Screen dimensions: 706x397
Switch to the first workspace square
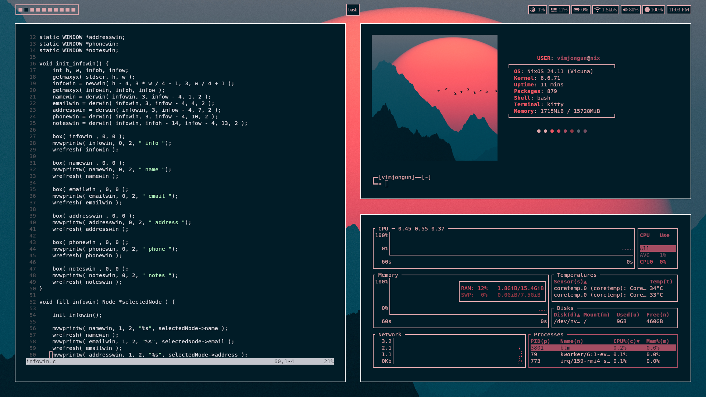pos(21,10)
